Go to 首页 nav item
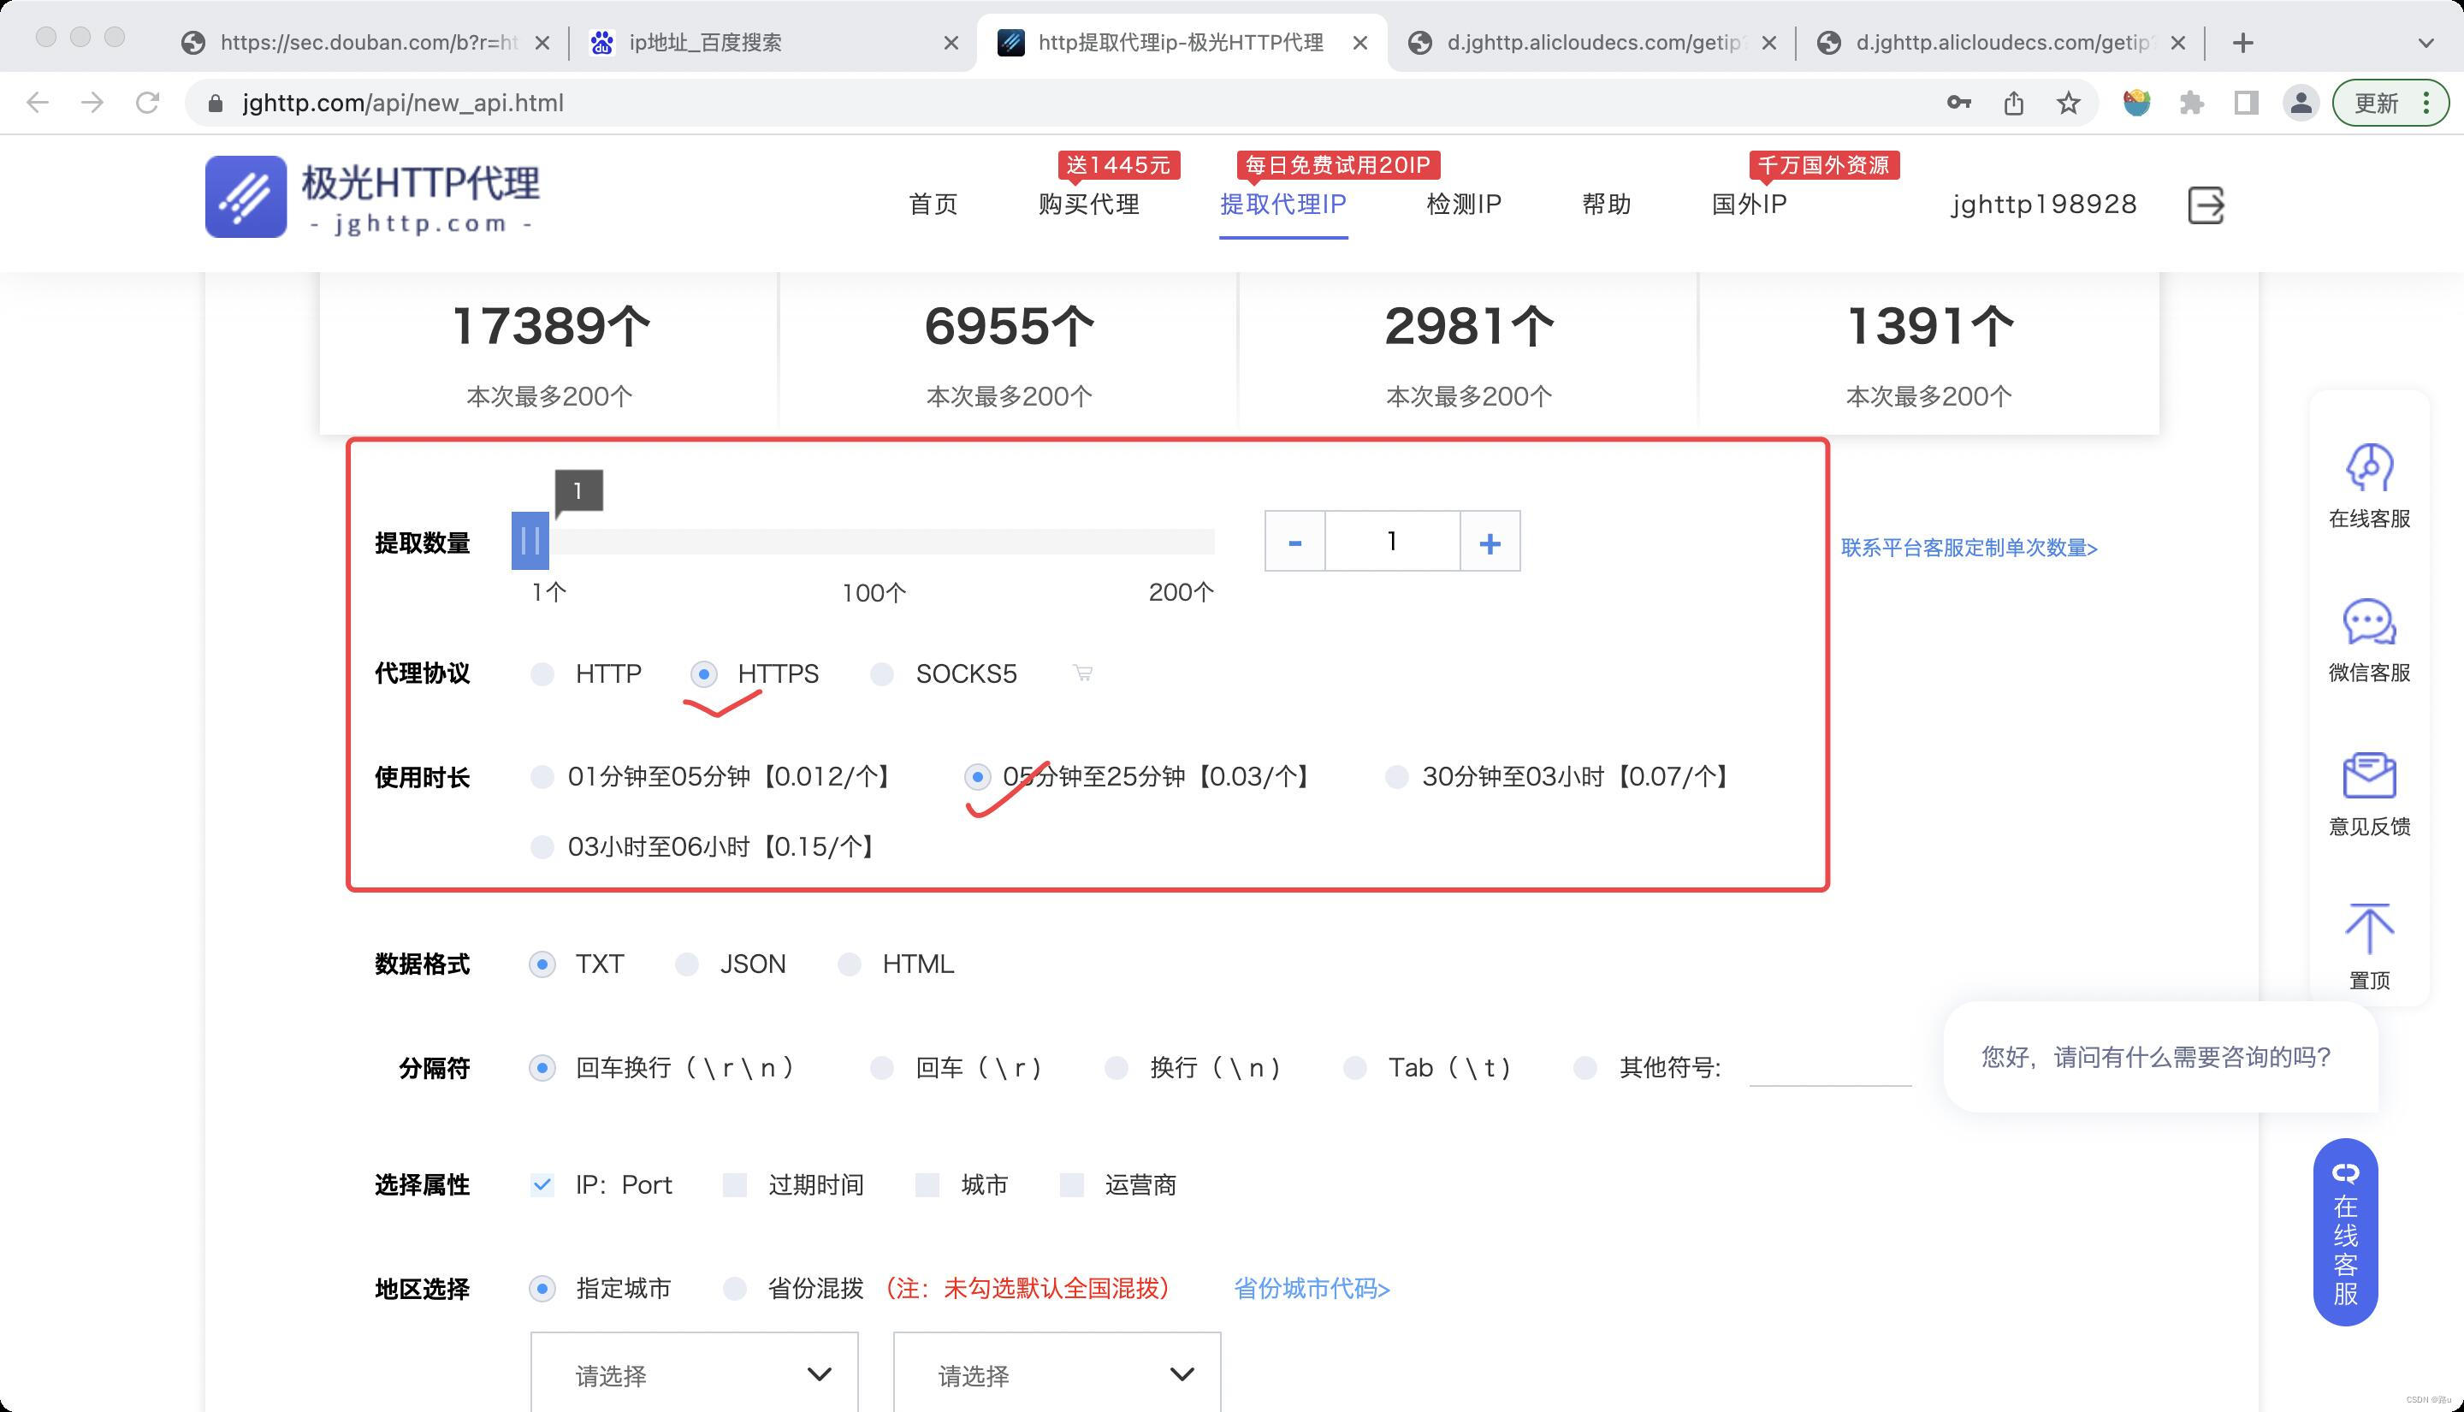This screenshot has width=2464, height=1412. [933, 204]
